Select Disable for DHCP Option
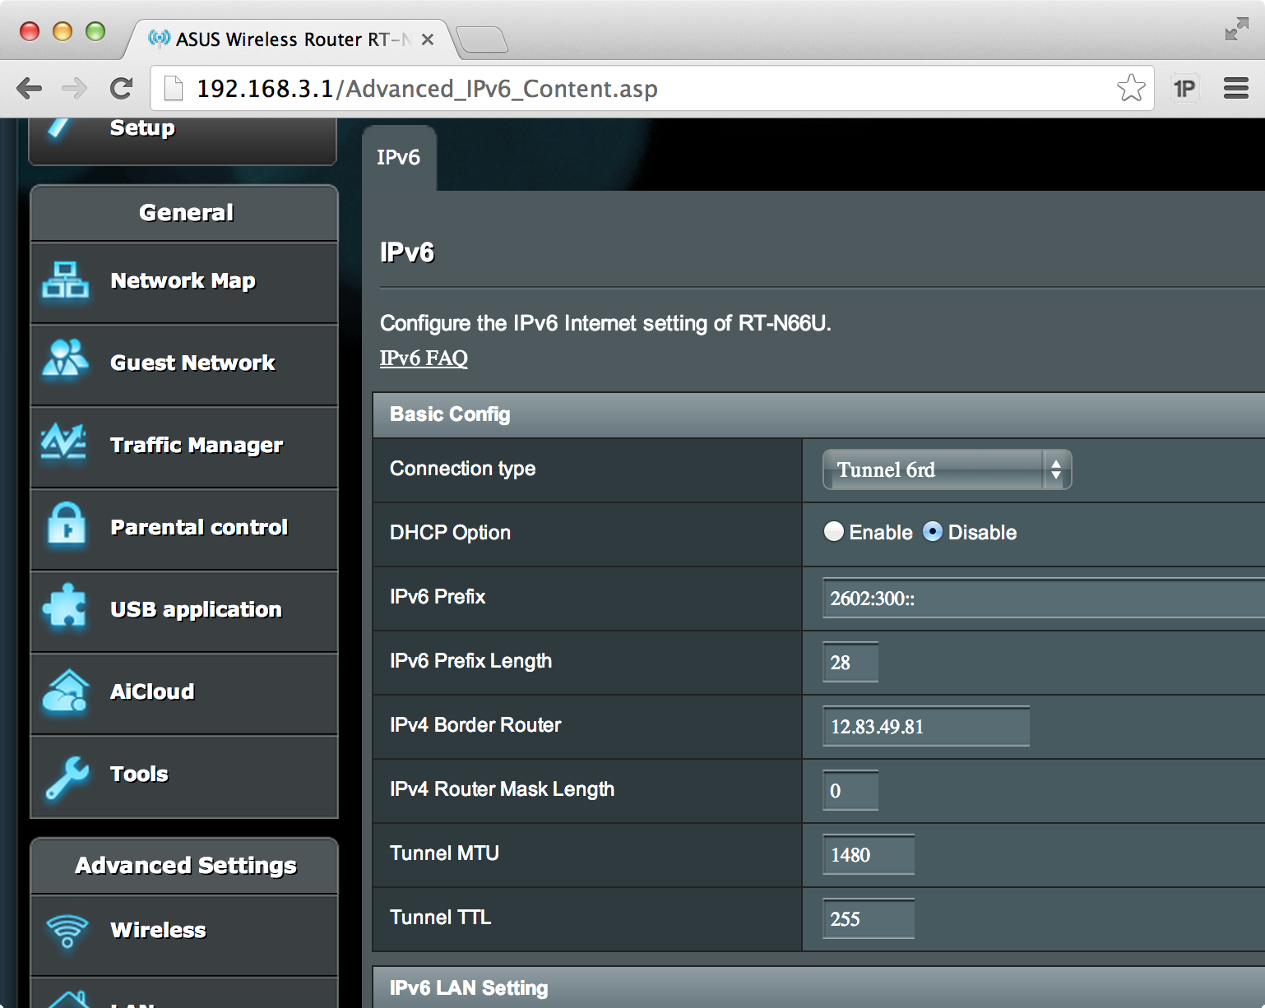Image resolution: width=1265 pixels, height=1008 pixels. click(932, 532)
